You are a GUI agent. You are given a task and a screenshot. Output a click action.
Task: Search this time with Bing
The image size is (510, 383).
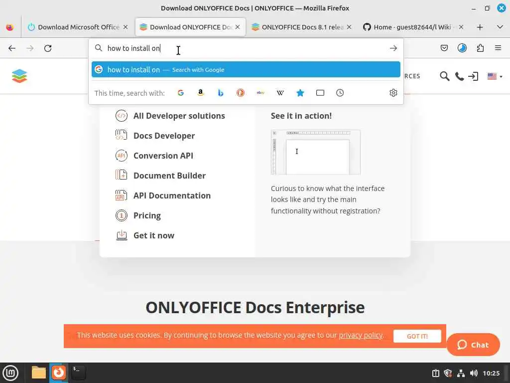(221, 93)
